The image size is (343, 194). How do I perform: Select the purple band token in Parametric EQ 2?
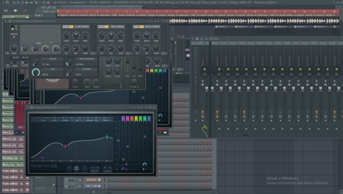(x=124, y=118)
